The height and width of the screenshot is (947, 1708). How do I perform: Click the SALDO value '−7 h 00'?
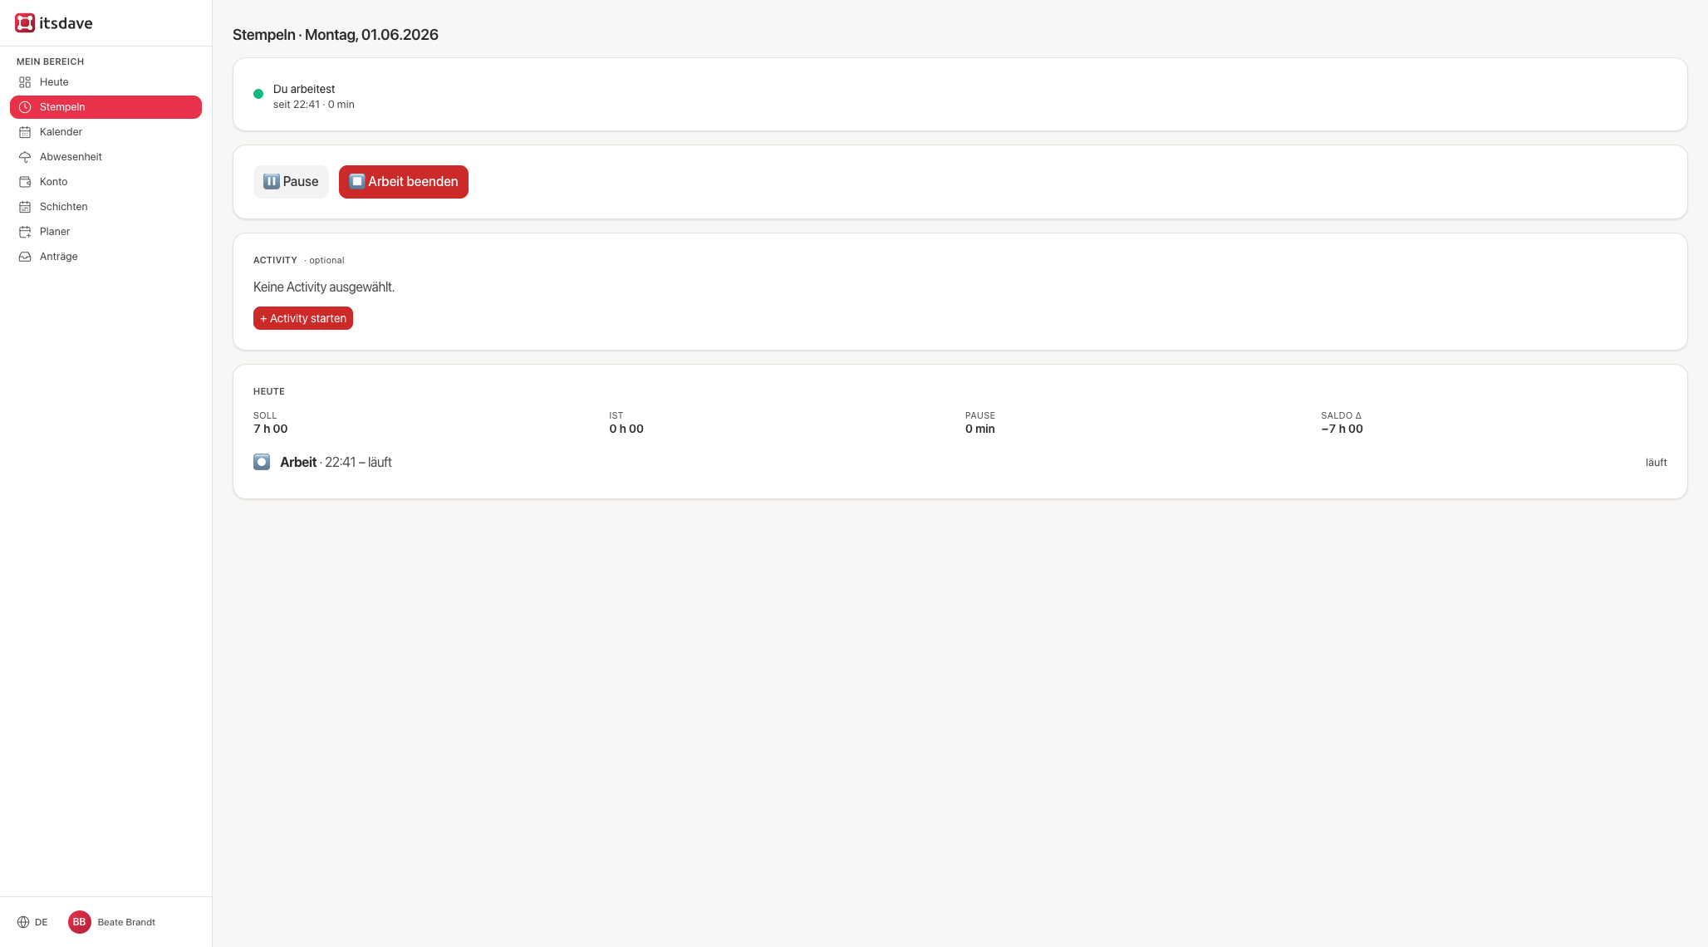pyautogui.click(x=1342, y=429)
